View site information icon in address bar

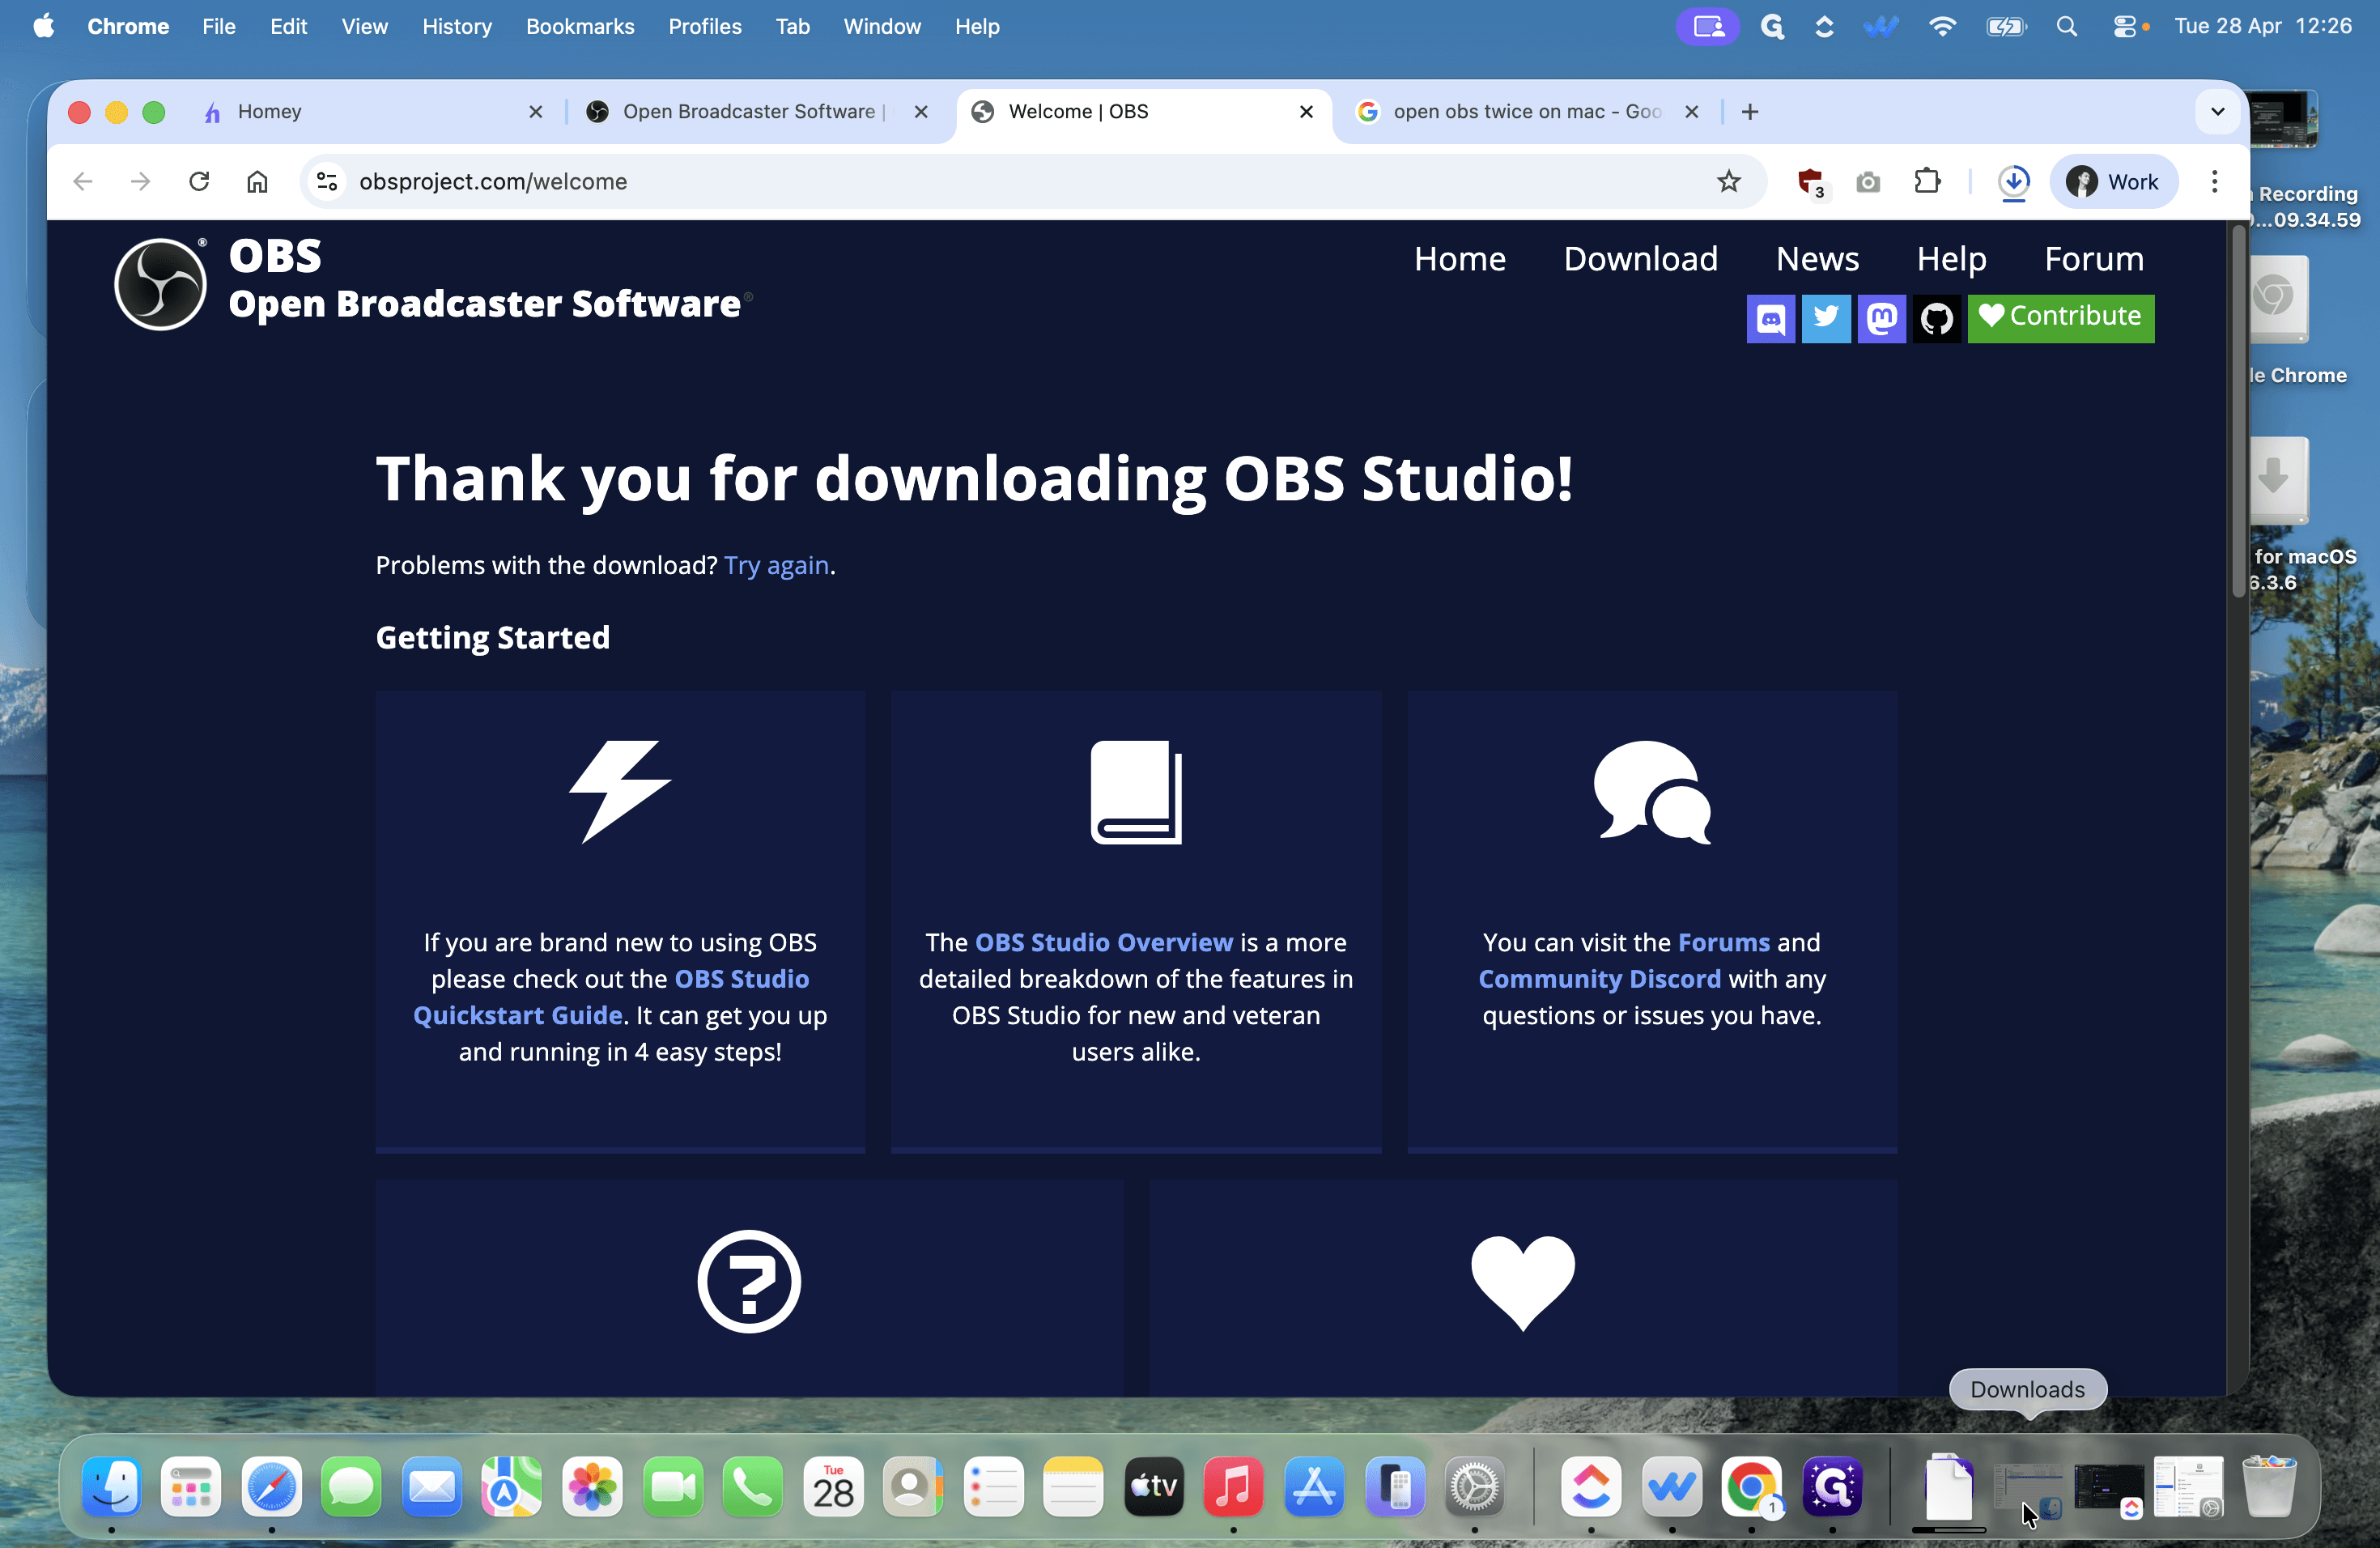point(326,181)
